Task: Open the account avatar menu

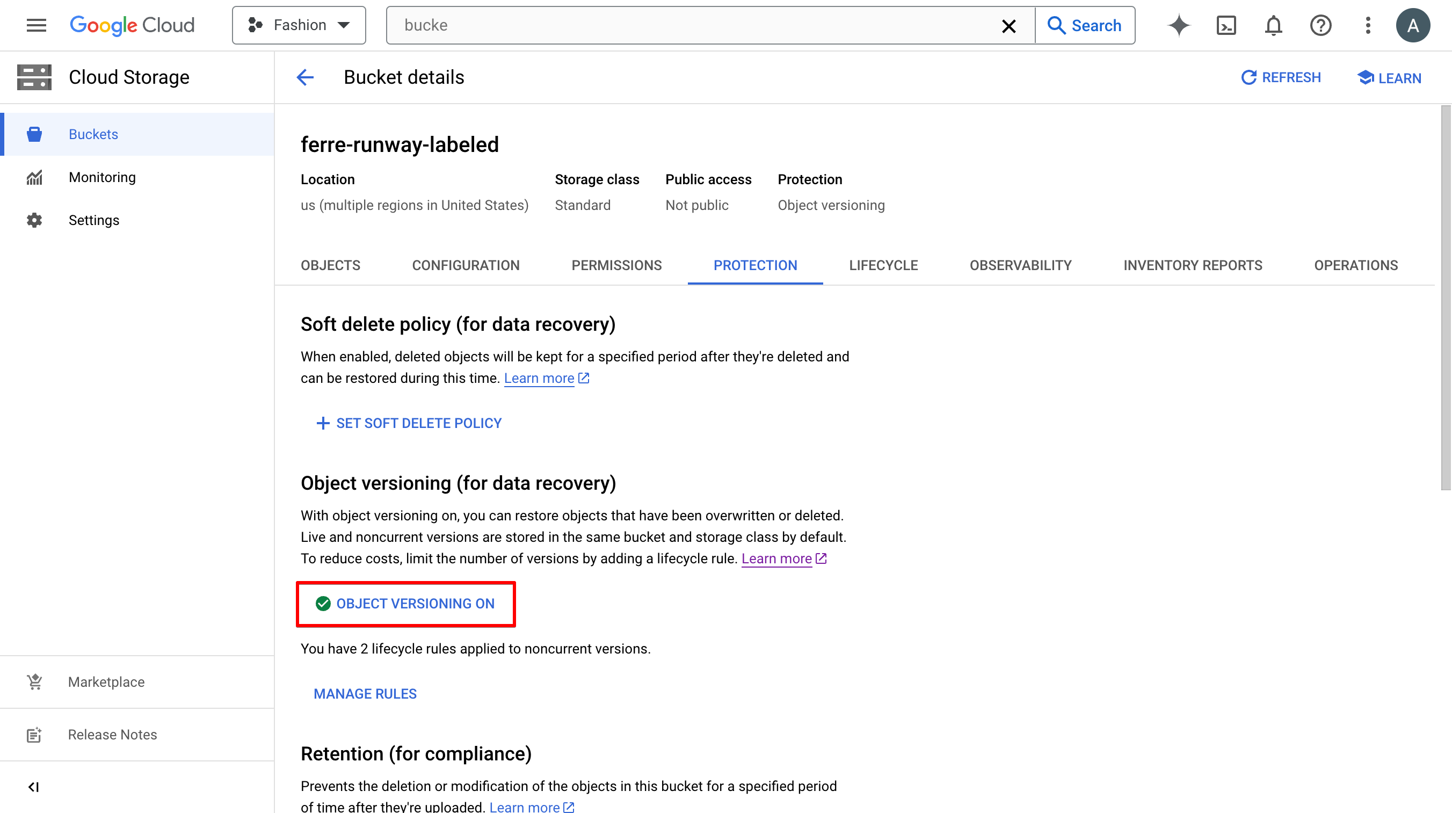Action: pos(1413,25)
